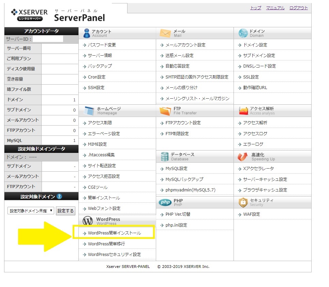Click the Security section lock icon
329x287 pixels.
point(243,202)
